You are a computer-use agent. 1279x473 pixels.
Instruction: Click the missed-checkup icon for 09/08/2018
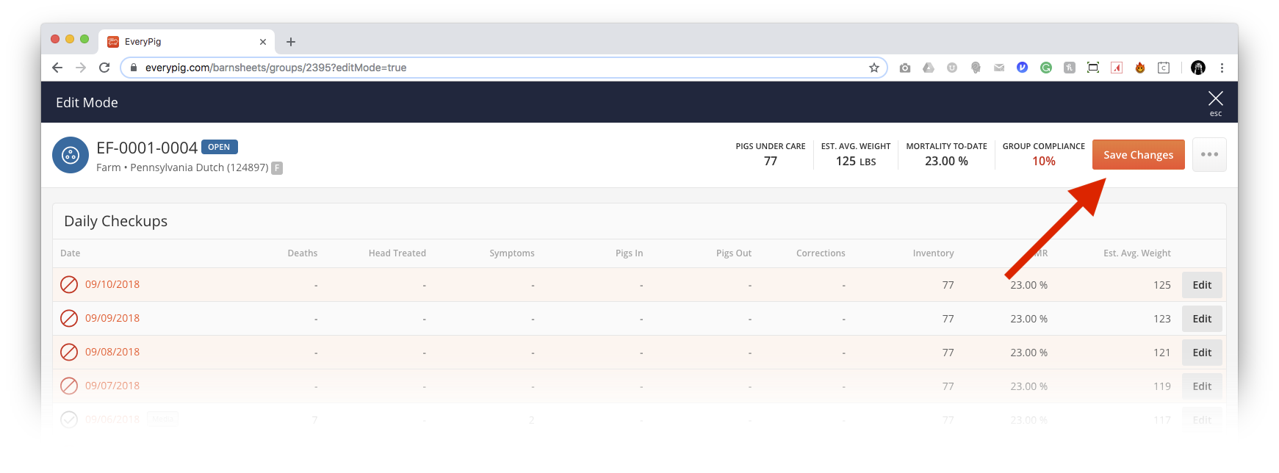click(x=69, y=352)
